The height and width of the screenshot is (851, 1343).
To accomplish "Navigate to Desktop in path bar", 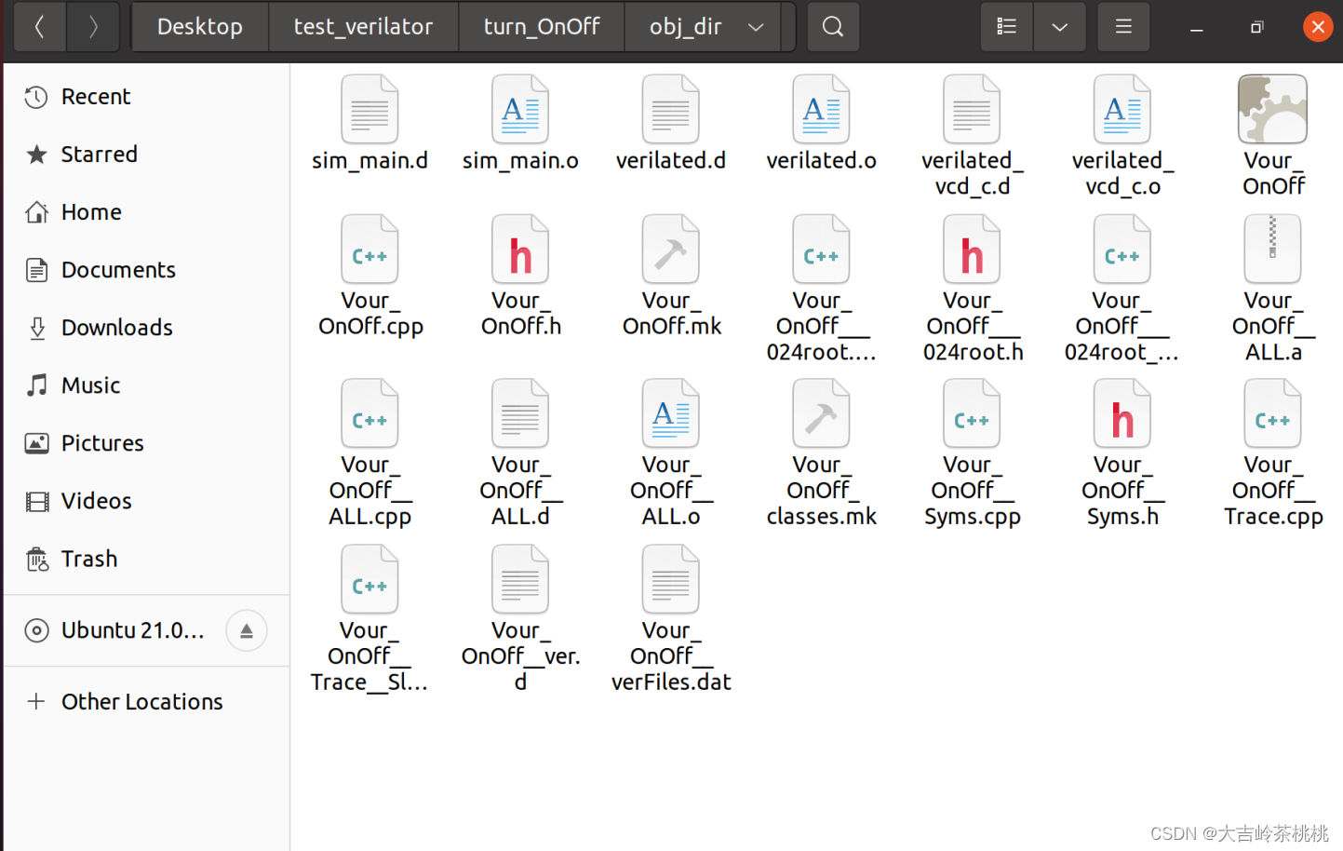I will (x=200, y=27).
